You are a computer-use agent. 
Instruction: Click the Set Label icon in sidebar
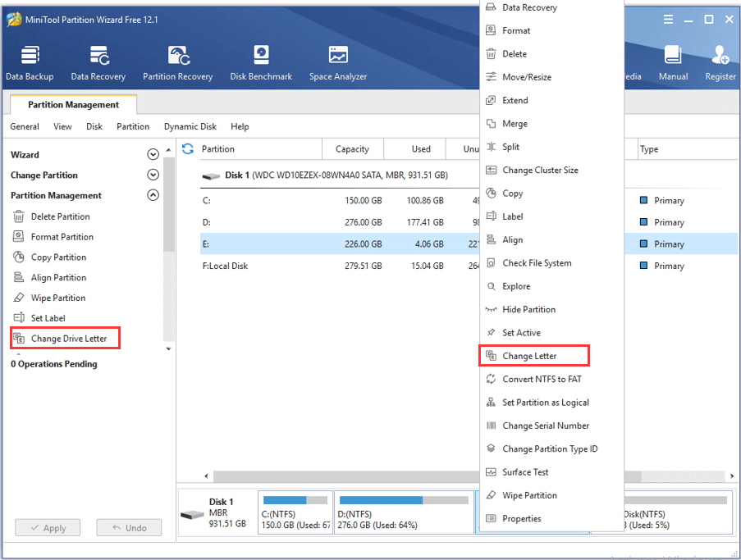[x=18, y=318]
